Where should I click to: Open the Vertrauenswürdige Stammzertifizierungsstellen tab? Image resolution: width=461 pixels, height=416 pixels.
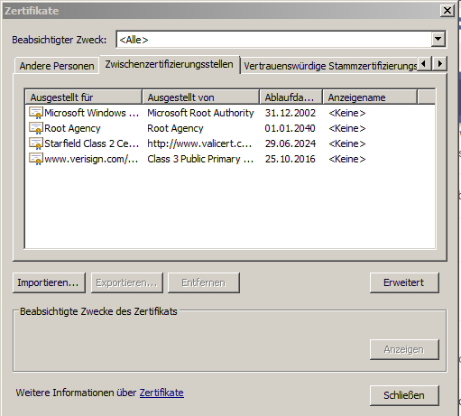[x=330, y=66]
